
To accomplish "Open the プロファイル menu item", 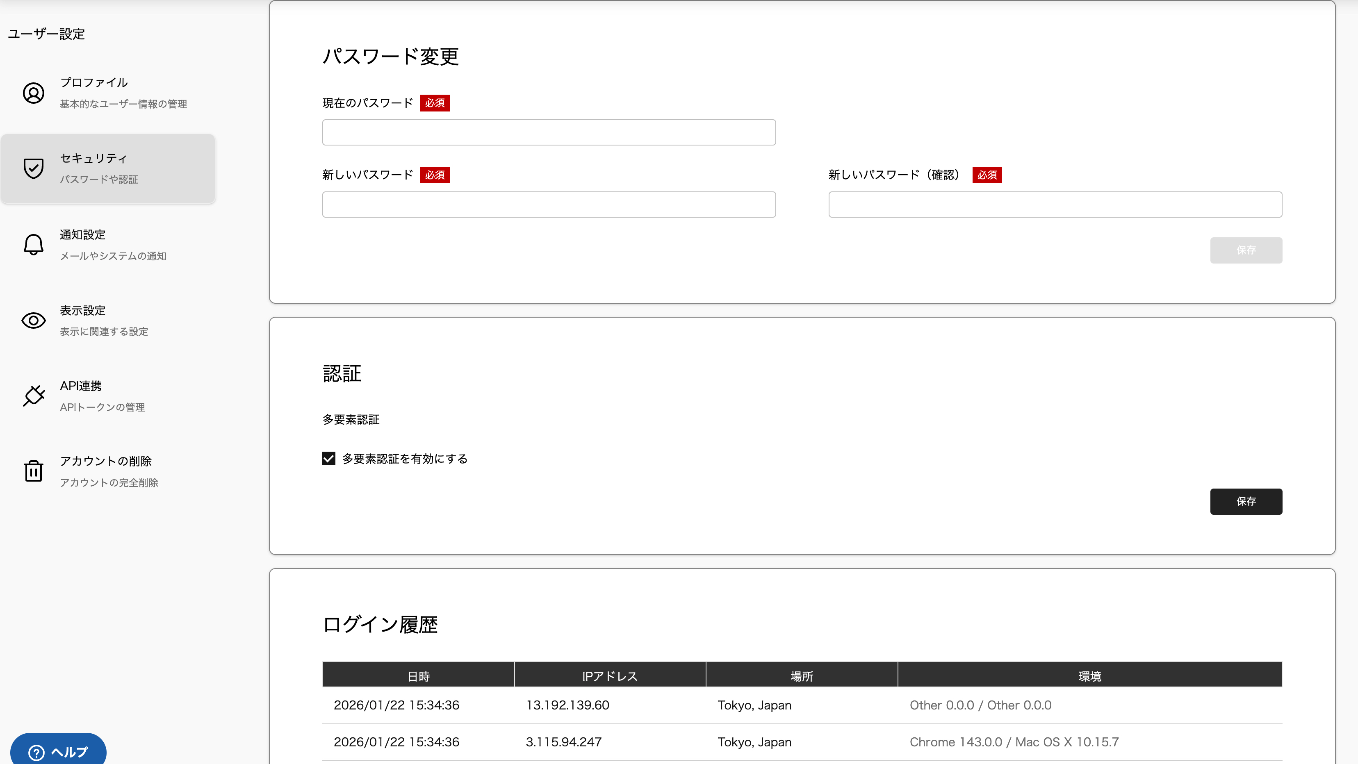I will click(x=107, y=93).
